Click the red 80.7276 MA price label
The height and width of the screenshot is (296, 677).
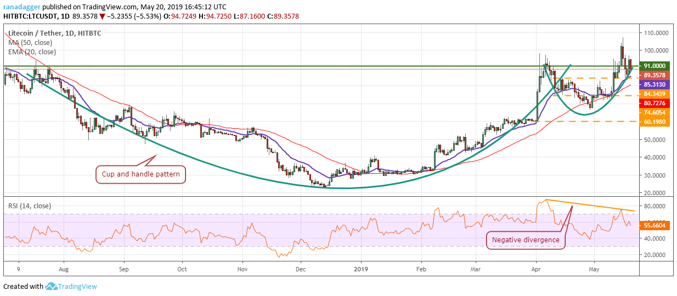656,103
